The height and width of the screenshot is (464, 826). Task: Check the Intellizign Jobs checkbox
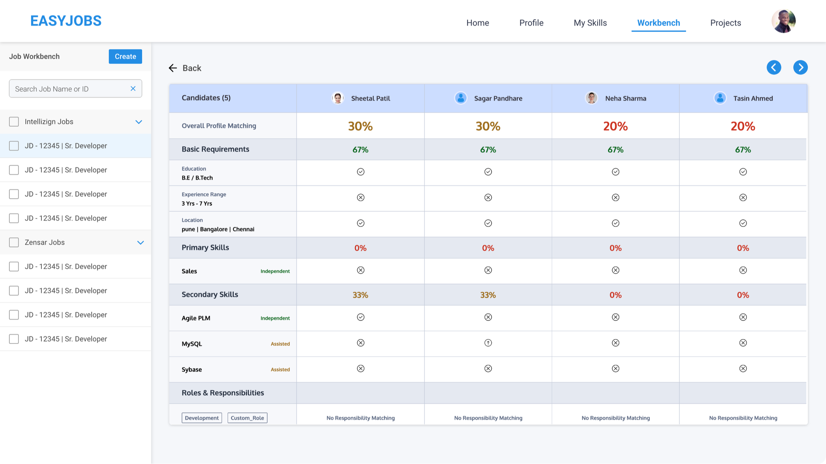[x=14, y=122]
